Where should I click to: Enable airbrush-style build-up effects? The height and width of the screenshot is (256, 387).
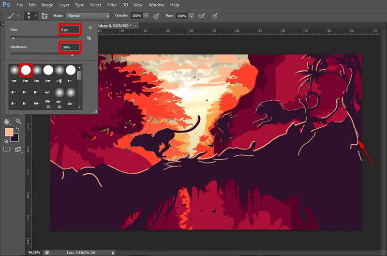(201, 16)
